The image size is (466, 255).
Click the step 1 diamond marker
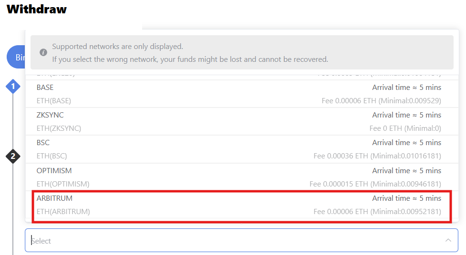point(13,87)
